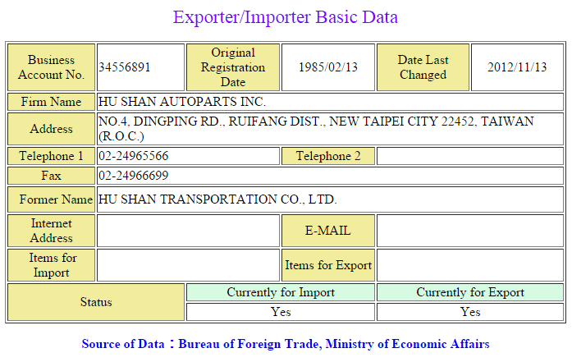Image resolution: width=572 pixels, height=362 pixels.
Task: Click the Telephone 2 label
Action: (328, 156)
